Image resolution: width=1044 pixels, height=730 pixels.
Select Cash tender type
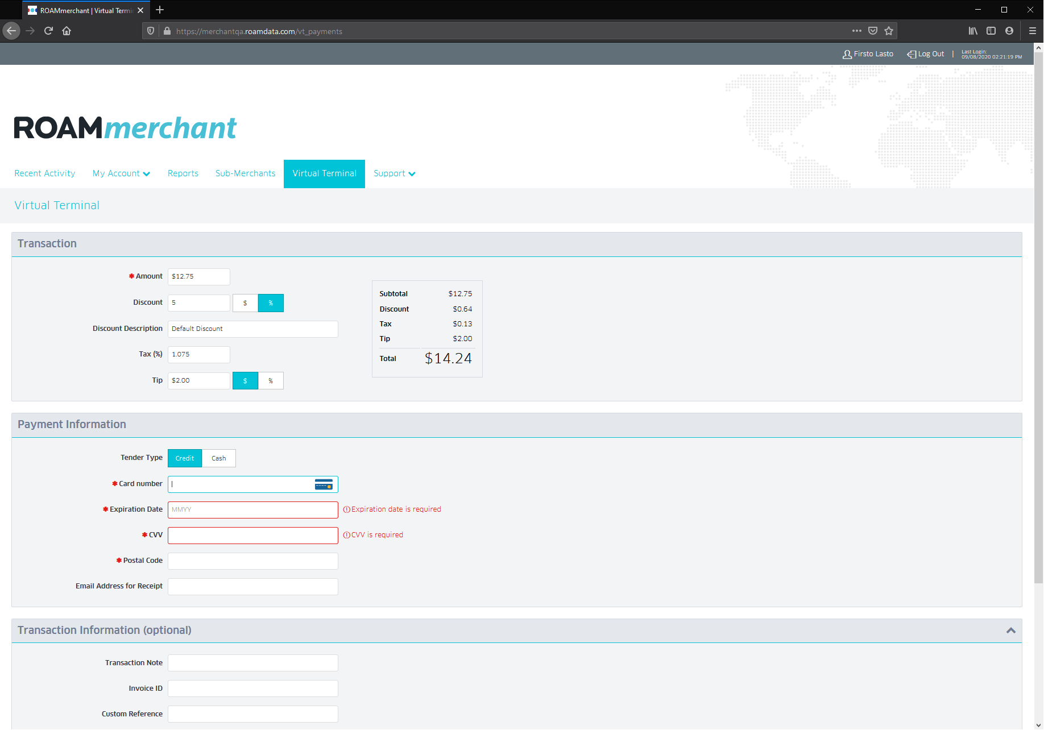point(219,458)
